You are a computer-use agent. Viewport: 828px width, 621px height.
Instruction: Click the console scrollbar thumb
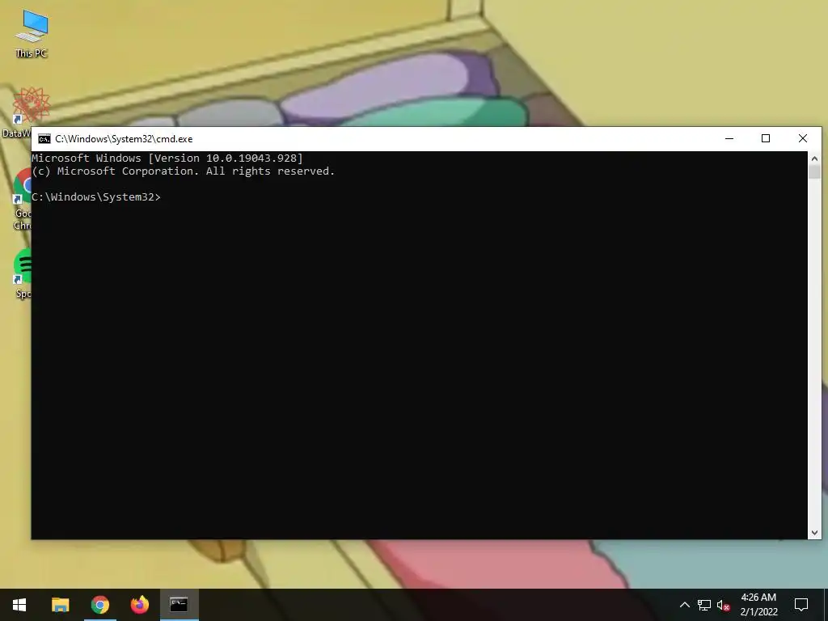(x=814, y=171)
